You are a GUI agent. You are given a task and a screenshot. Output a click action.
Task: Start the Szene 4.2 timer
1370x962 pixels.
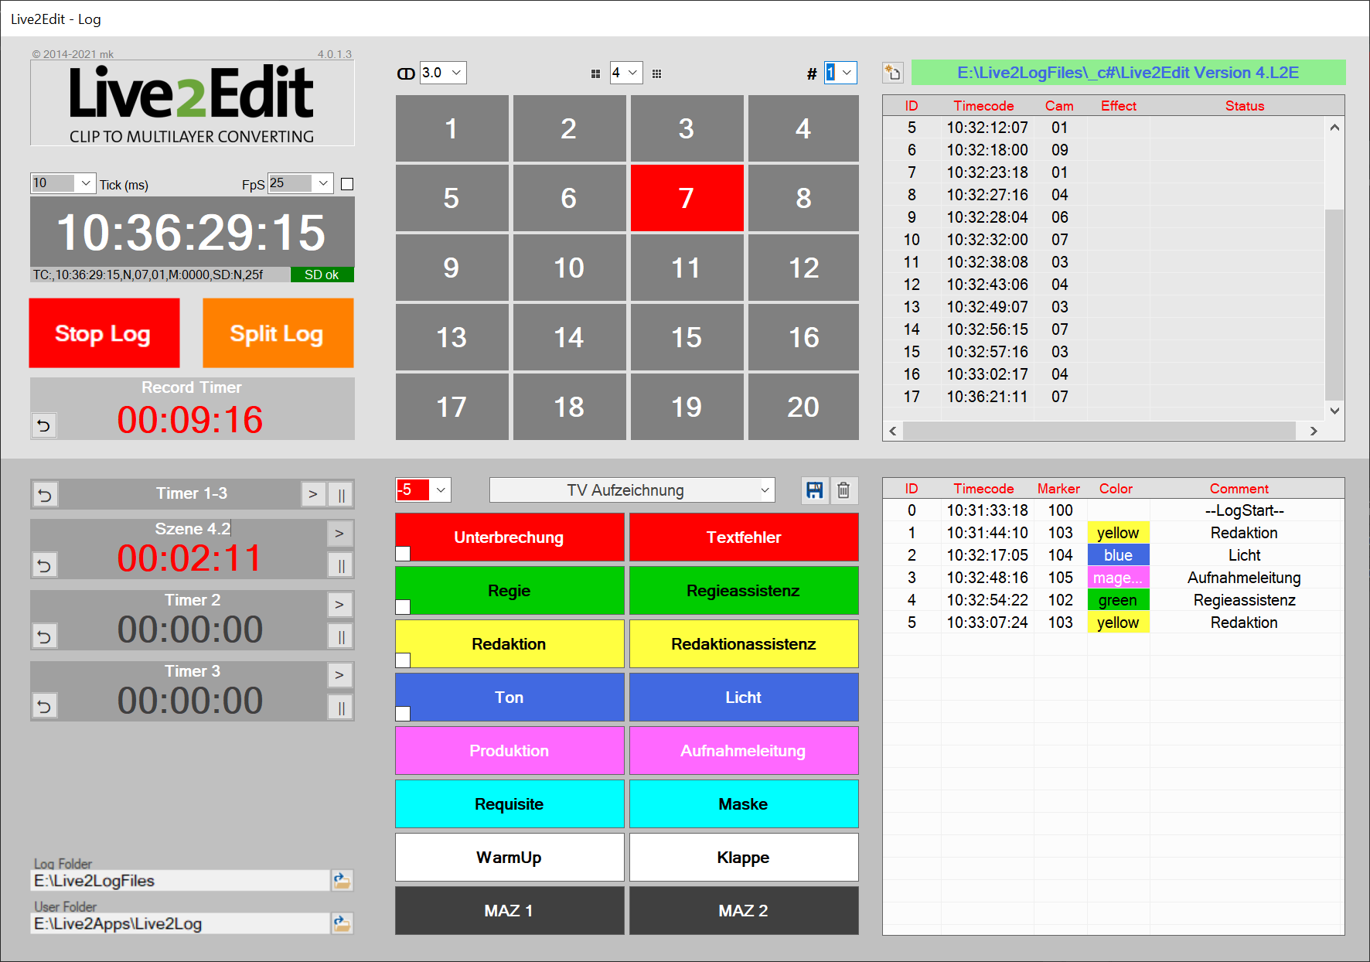[339, 533]
